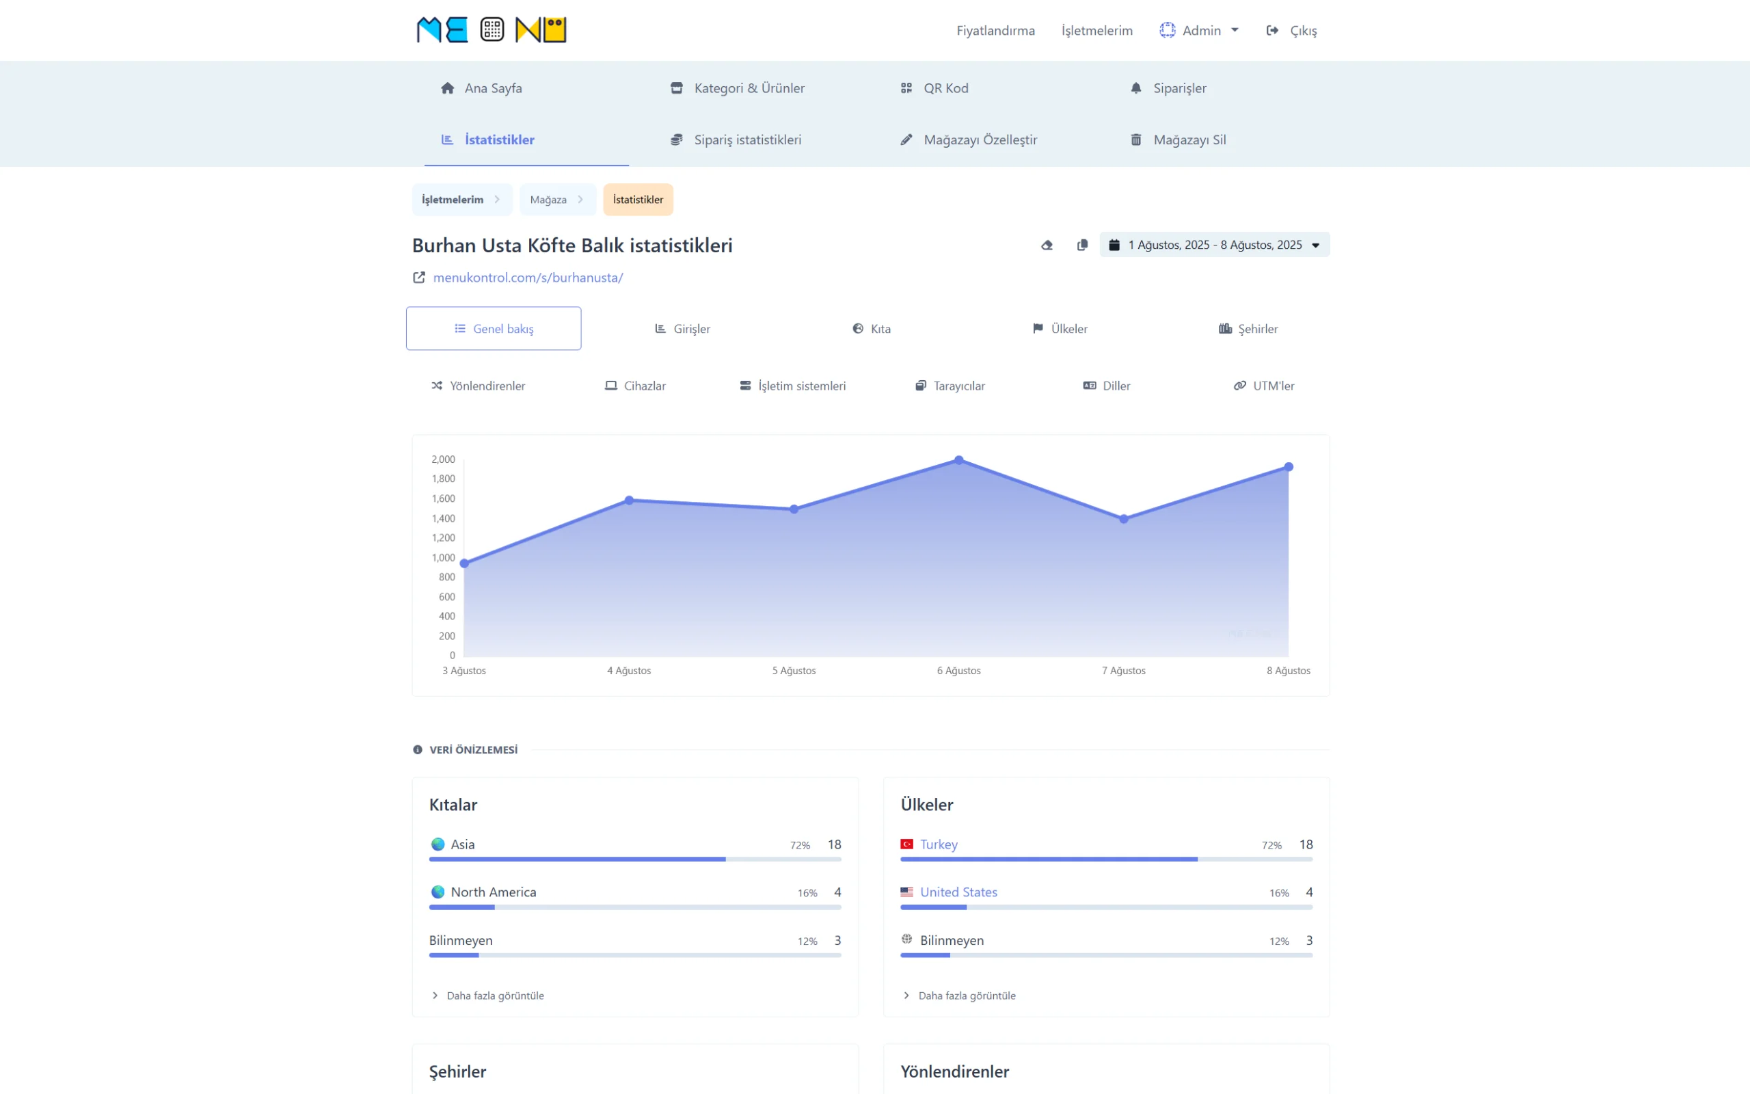Click the eraser reset statistics icon
The height and width of the screenshot is (1094, 1750).
coord(1047,245)
